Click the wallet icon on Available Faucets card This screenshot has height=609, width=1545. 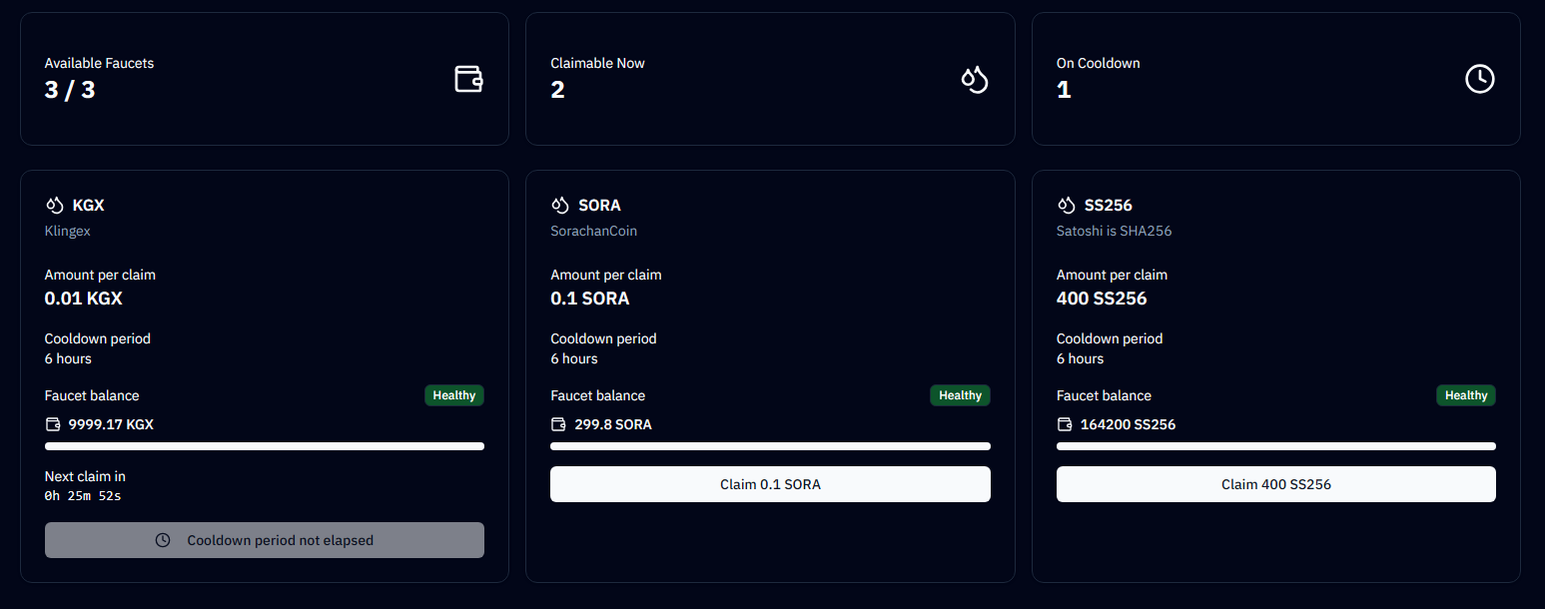(x=468, y=79)
